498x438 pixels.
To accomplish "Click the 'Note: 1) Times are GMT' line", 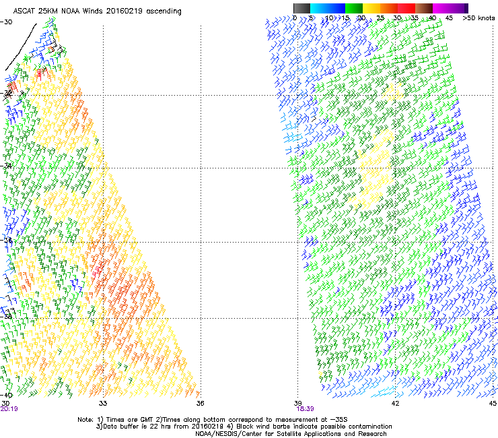I will [x=213, y=420].
